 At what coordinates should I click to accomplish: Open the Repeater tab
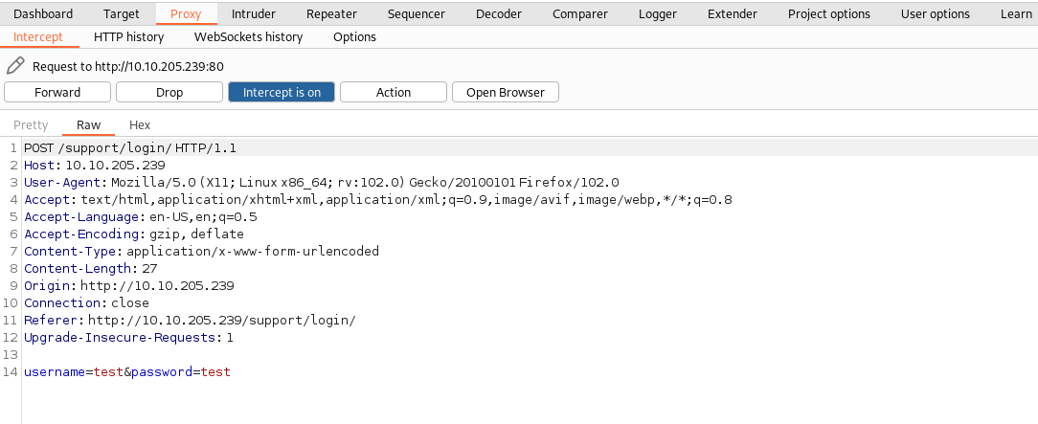coord(331,13)
